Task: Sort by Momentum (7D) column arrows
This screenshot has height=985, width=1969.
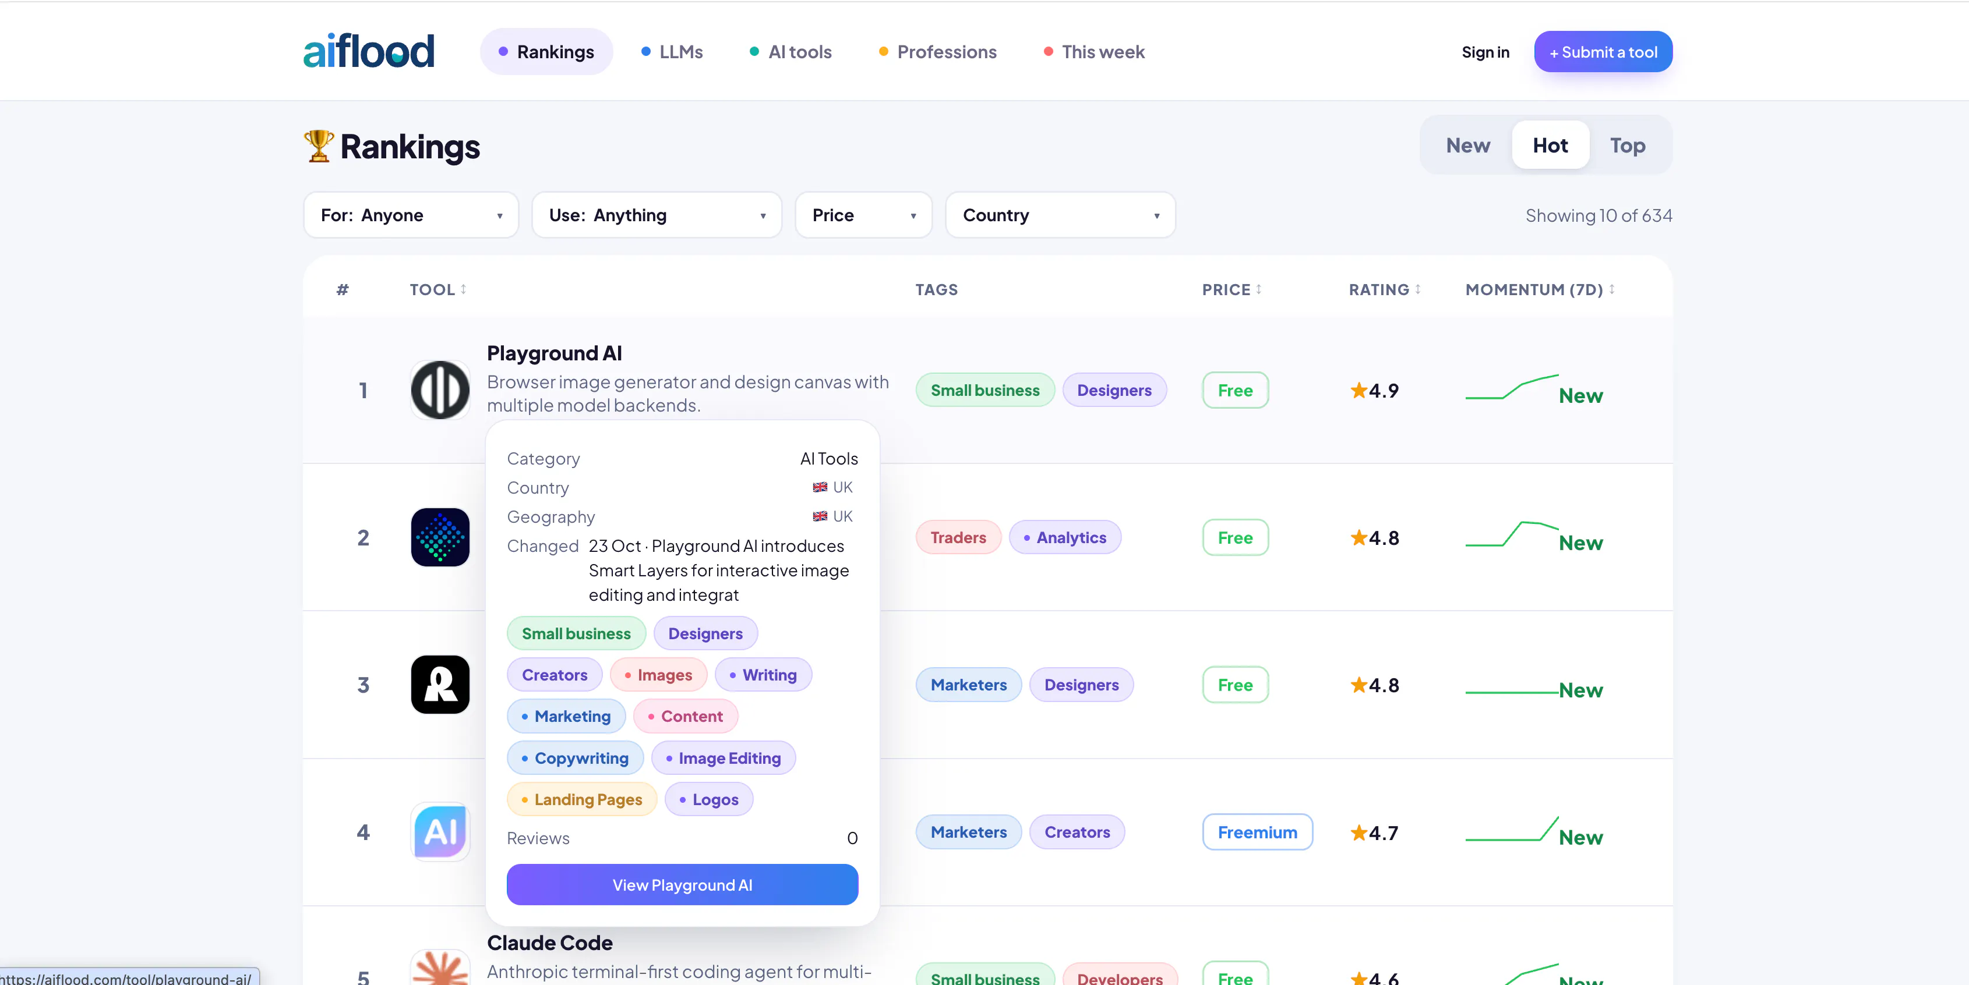Action: [x=1612, y=289]
